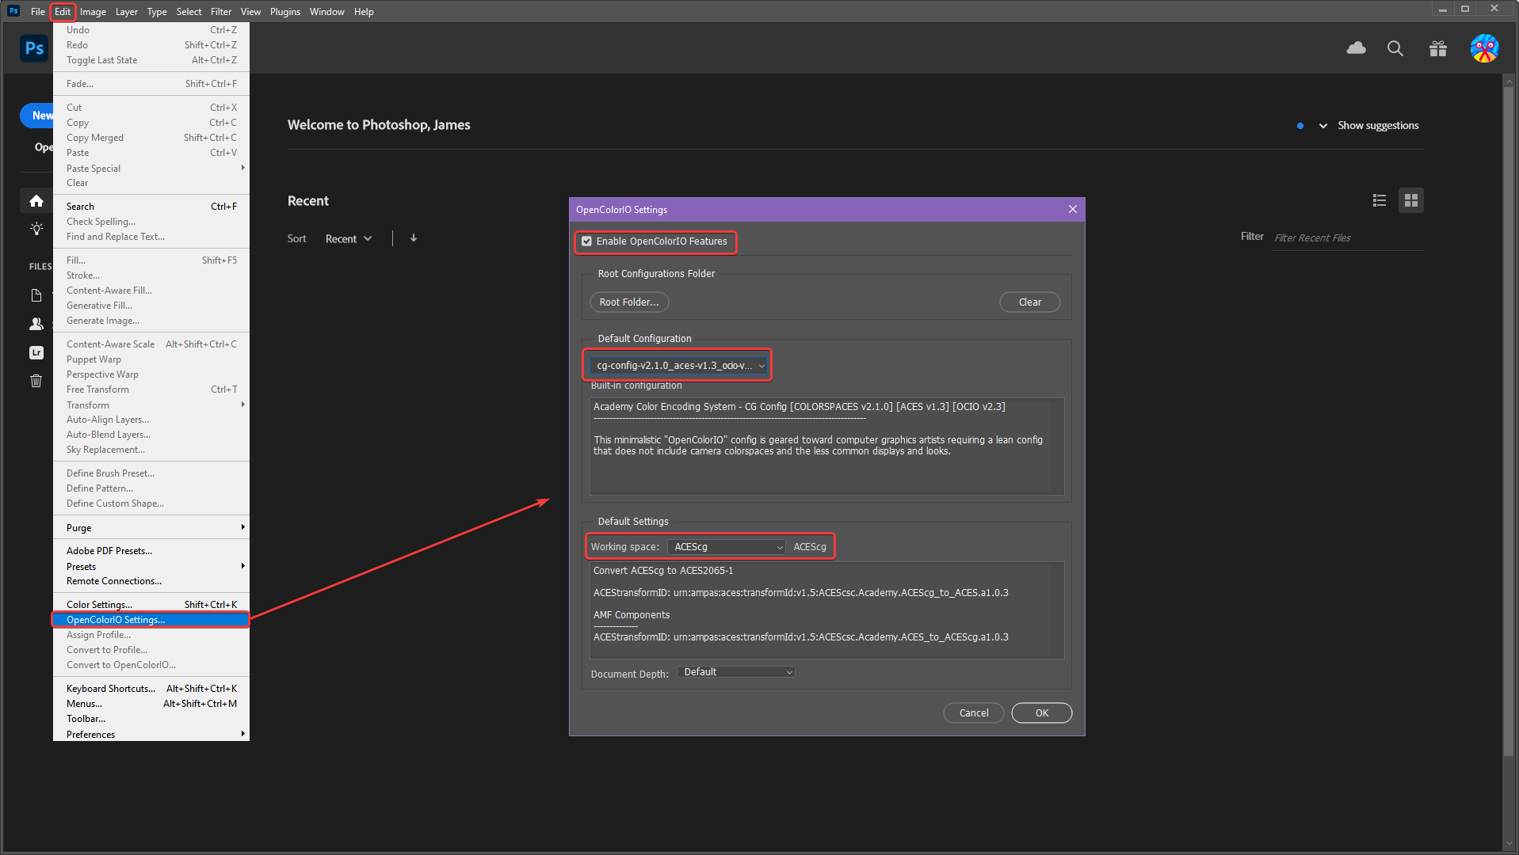This screenshot has height=855, width=1519.
Task: Close the OpenColorIO Settings dialog
Action: [x=1072, y=209]
